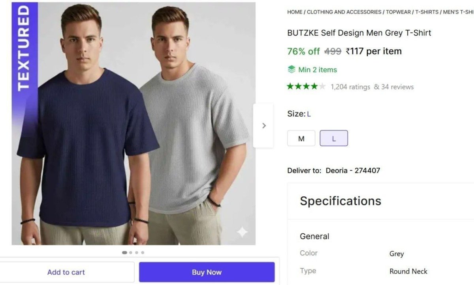Open the next product image with the chevron
This screenshot has height=285, width=474.
[x=264, y=125]
